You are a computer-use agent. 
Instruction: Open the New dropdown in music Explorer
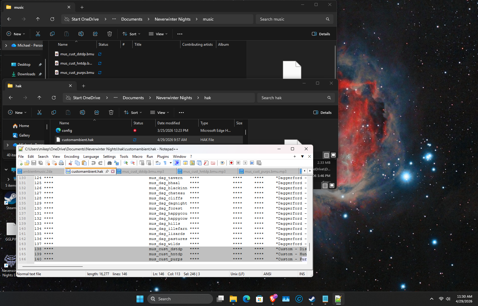16,34
